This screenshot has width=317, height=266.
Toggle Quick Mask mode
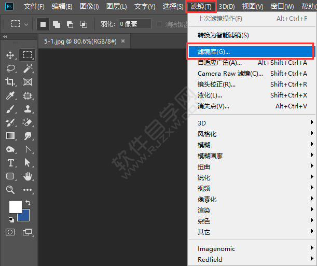pyautogui.click(x=10, y=232)
